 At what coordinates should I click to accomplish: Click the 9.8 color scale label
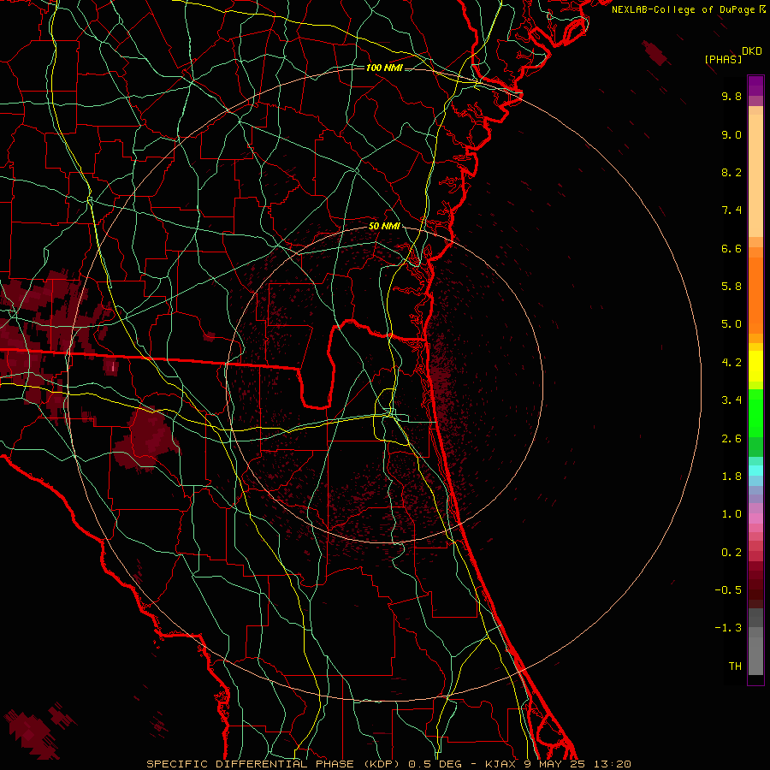pos(731,96)
